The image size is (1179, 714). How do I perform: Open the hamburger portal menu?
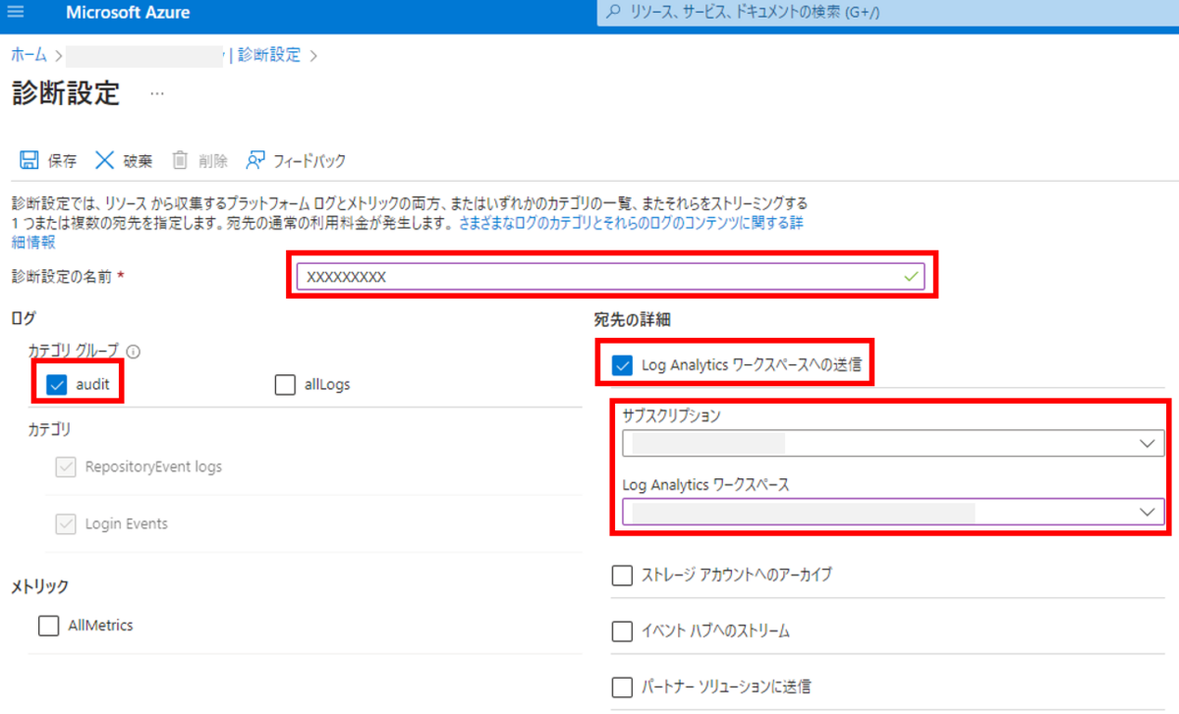coord(15,14)
